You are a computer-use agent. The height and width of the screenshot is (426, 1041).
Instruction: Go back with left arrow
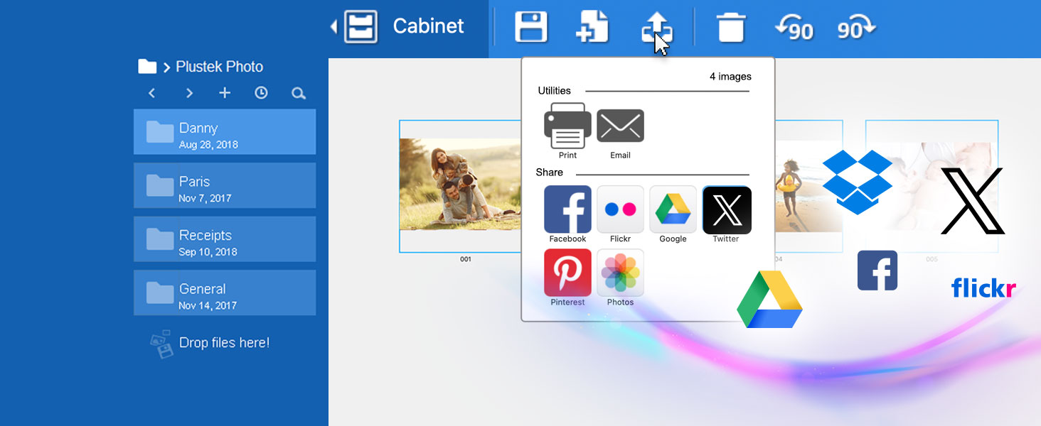tap(151, 93)
